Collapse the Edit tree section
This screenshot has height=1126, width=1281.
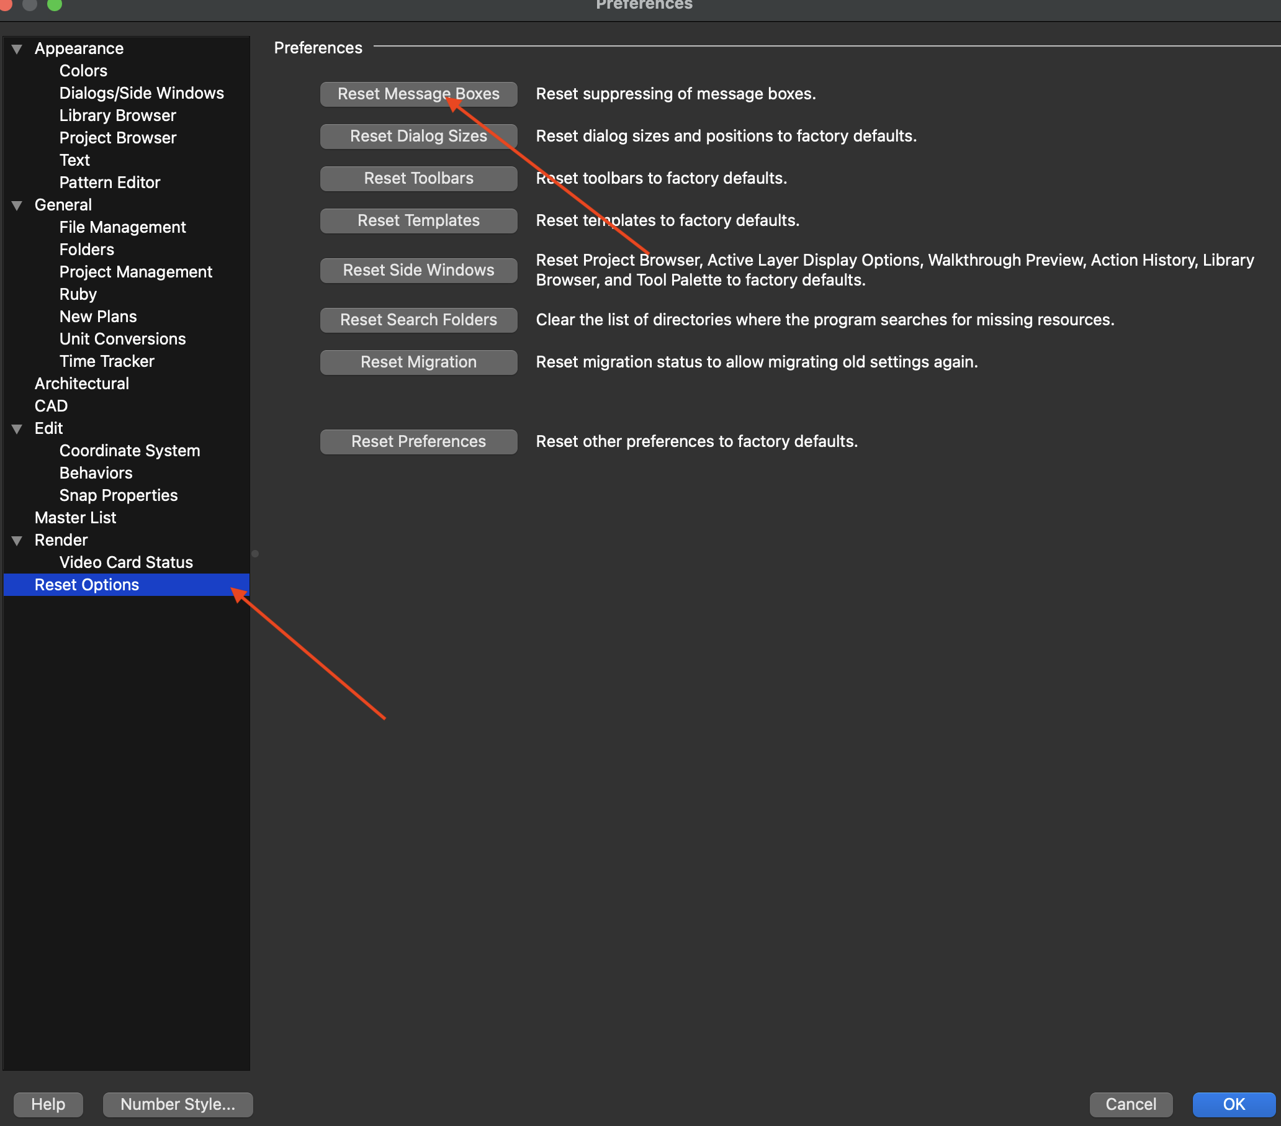click(x=17, y=429)
